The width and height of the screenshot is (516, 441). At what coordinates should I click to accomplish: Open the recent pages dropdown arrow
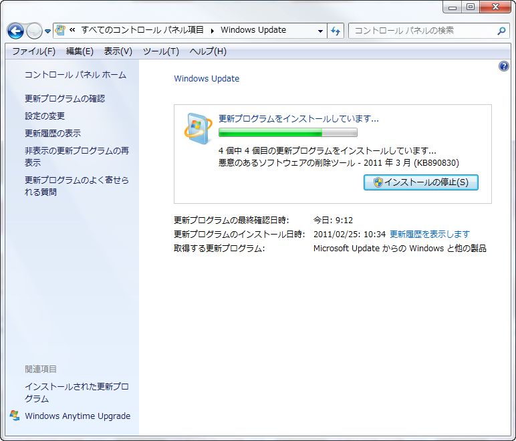tap(47, 31)
